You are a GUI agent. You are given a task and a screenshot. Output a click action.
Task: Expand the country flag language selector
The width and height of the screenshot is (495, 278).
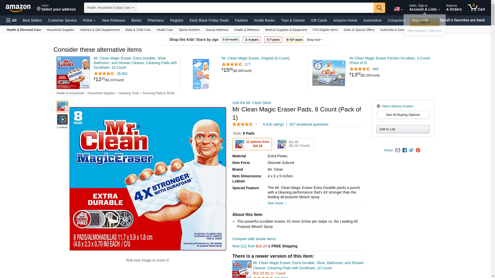pos(398,9)
